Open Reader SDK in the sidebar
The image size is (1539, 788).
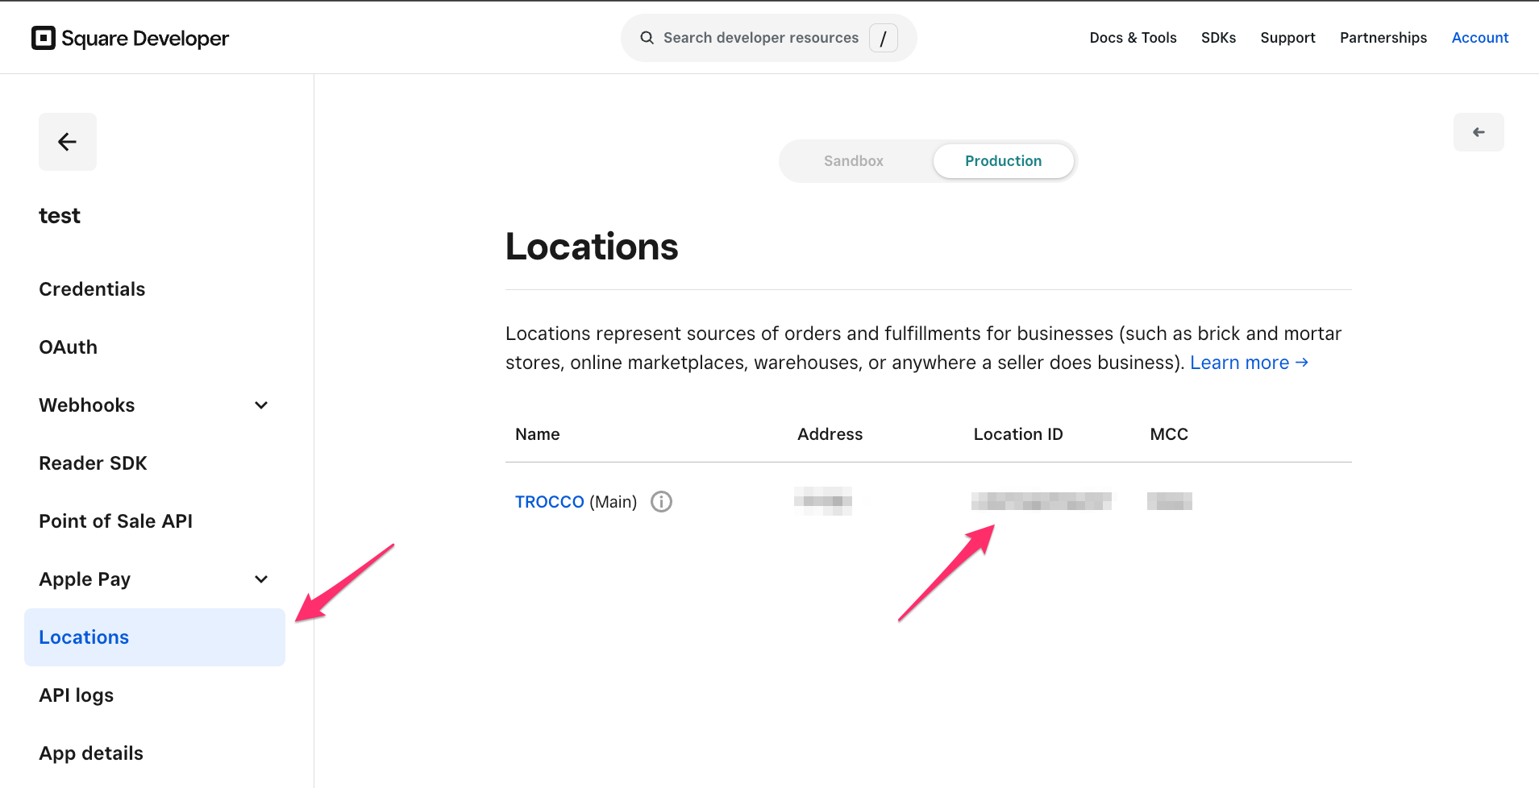click(94, 463)
